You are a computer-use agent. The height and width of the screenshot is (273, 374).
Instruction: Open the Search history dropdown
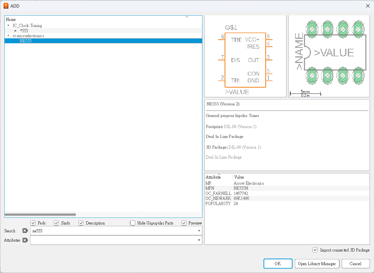[x=199, y=231]
